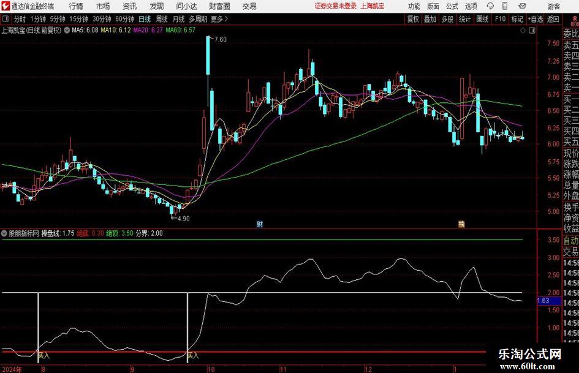Image resolution: width=579 pixels, height=373 pixels.
Task: Open the 版面 menu
Action: 433,6
